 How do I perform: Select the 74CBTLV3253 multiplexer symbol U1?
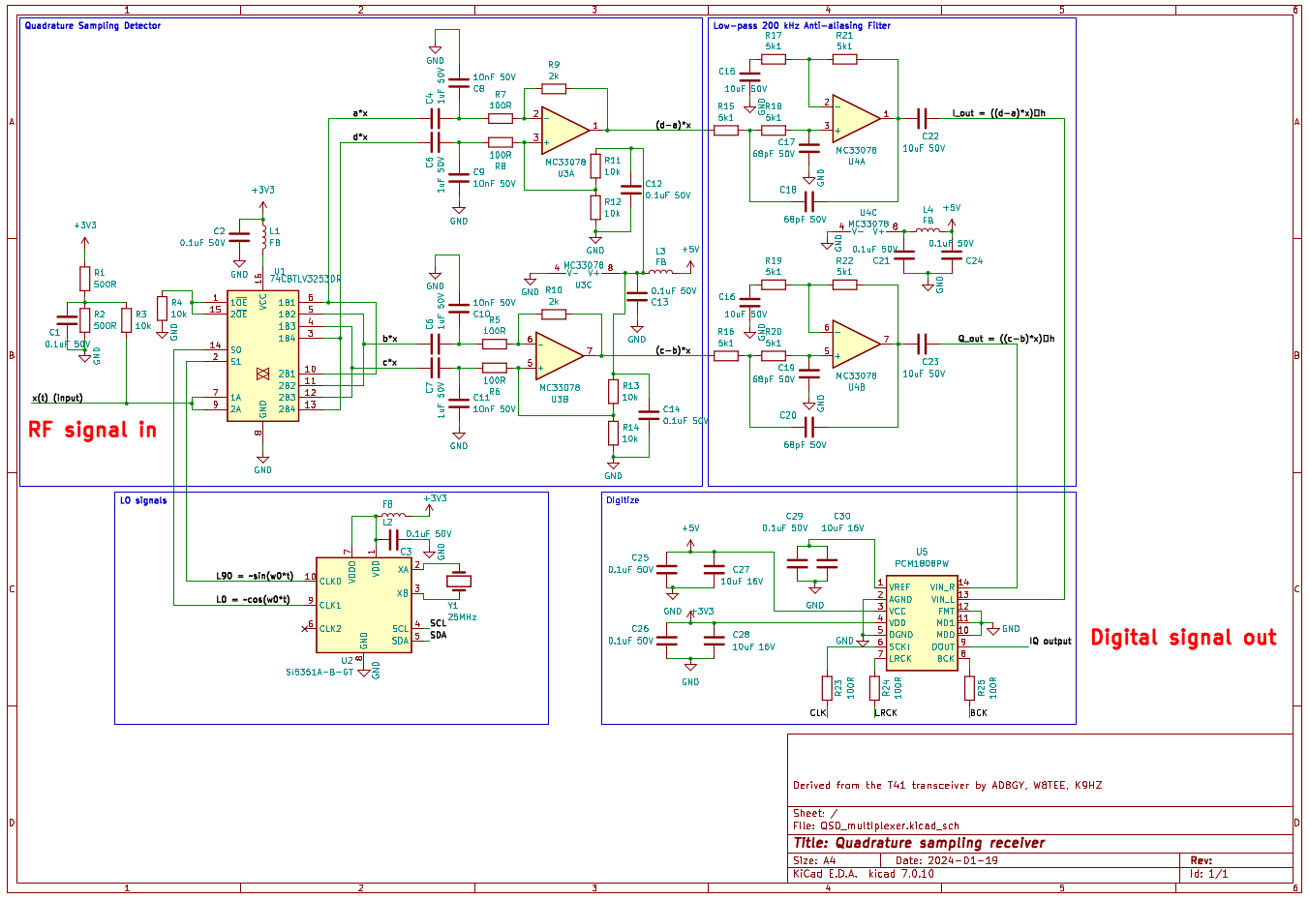[x=263, y=358]
